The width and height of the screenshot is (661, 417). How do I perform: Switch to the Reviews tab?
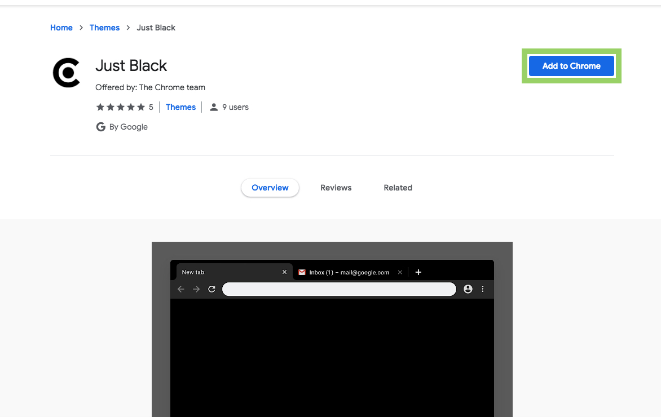click(x=336, y=188)
